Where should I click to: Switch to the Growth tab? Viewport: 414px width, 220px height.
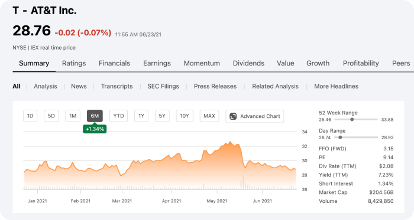(x=318, y=64)
